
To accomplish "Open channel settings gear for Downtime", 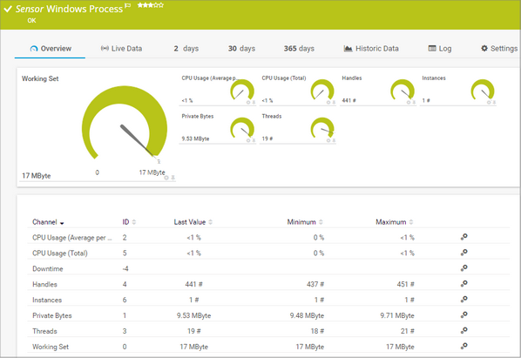I will click(x=463, y=268).
